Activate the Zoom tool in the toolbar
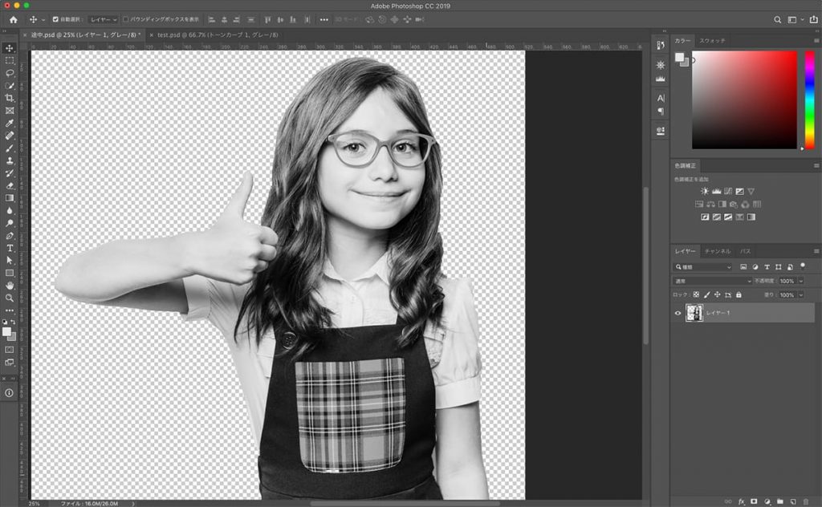 10,298
